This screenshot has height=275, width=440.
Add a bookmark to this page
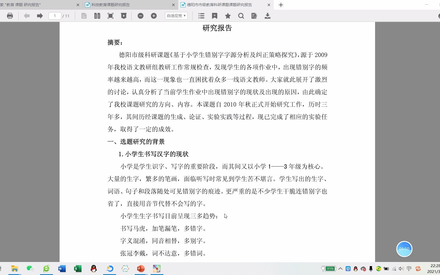[215, 16]
